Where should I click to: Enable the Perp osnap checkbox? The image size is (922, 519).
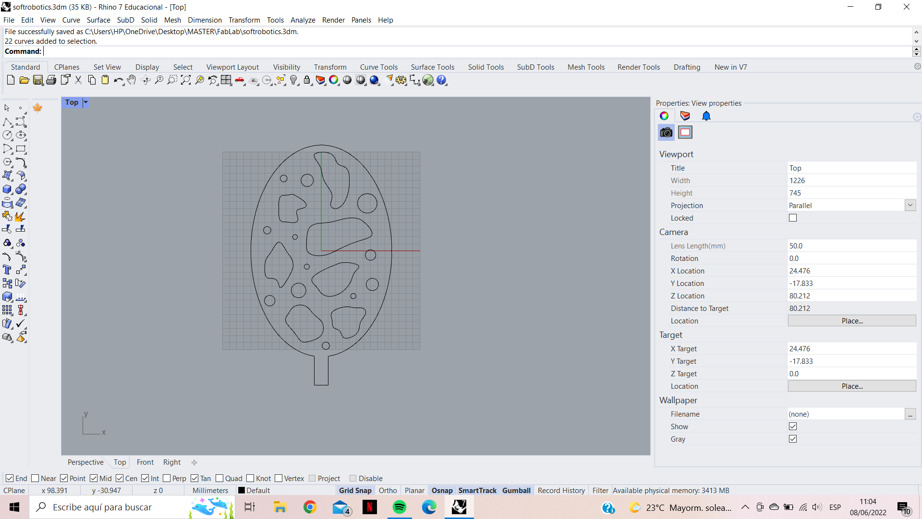point(167,478)
